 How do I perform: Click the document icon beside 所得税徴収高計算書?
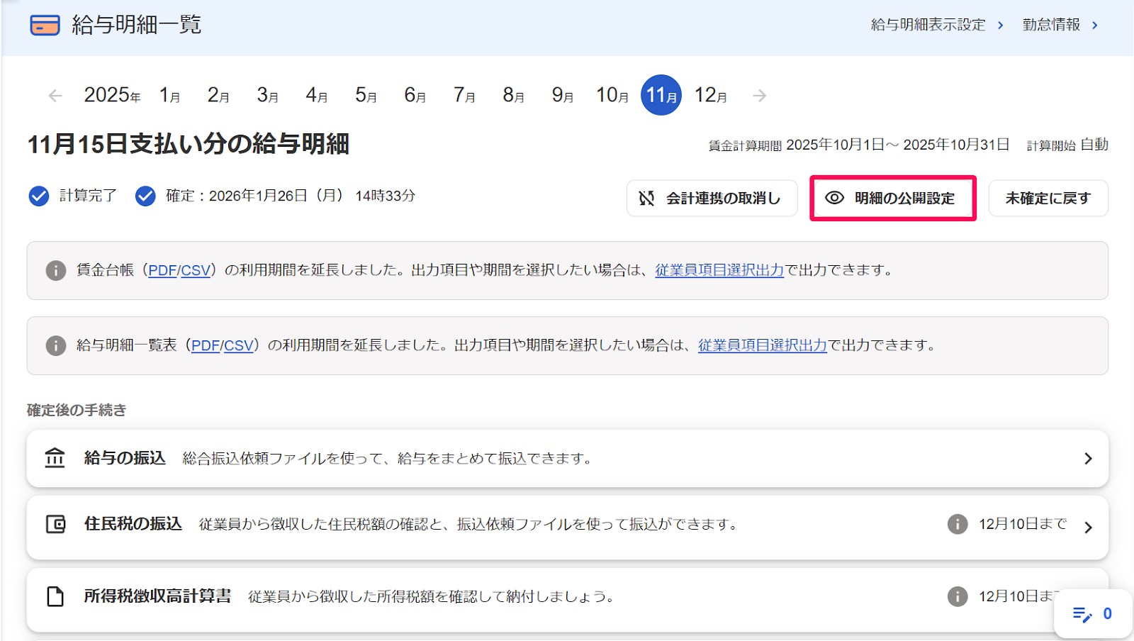click(55, 596)
